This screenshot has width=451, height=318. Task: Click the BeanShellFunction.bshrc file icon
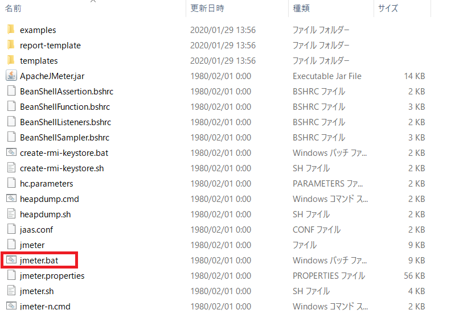point(11,106)
